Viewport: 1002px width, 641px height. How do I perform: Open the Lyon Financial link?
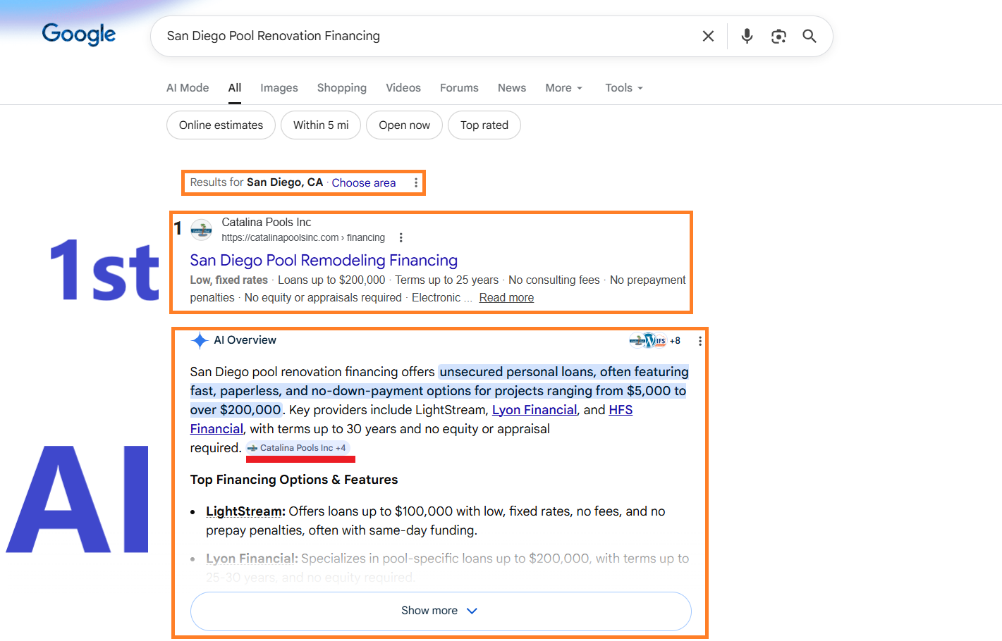click(534, 410)
